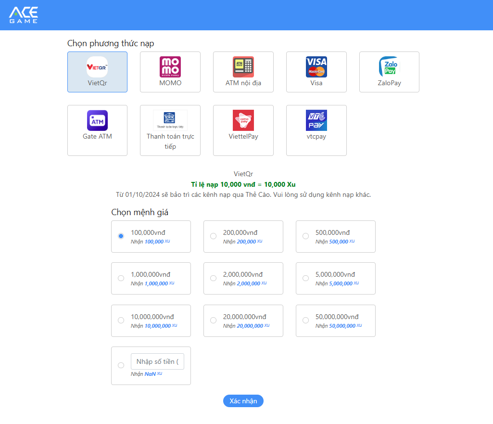Click the Thanh toán trực tiếp label
Image resolution: width=493 pixels, height=424 pixels.
coord(170,141)
